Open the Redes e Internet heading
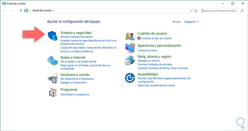The height and width of the screenshot is (131, 248). tap(73, 57)
